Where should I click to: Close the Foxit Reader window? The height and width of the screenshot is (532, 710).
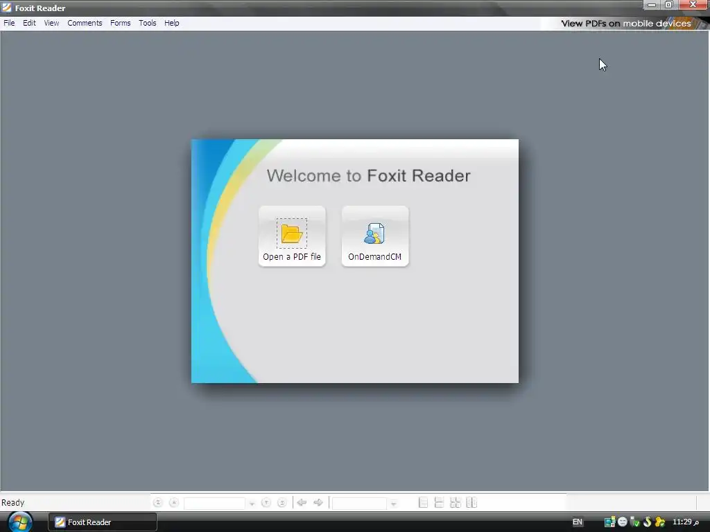click(x=693, y=5)
